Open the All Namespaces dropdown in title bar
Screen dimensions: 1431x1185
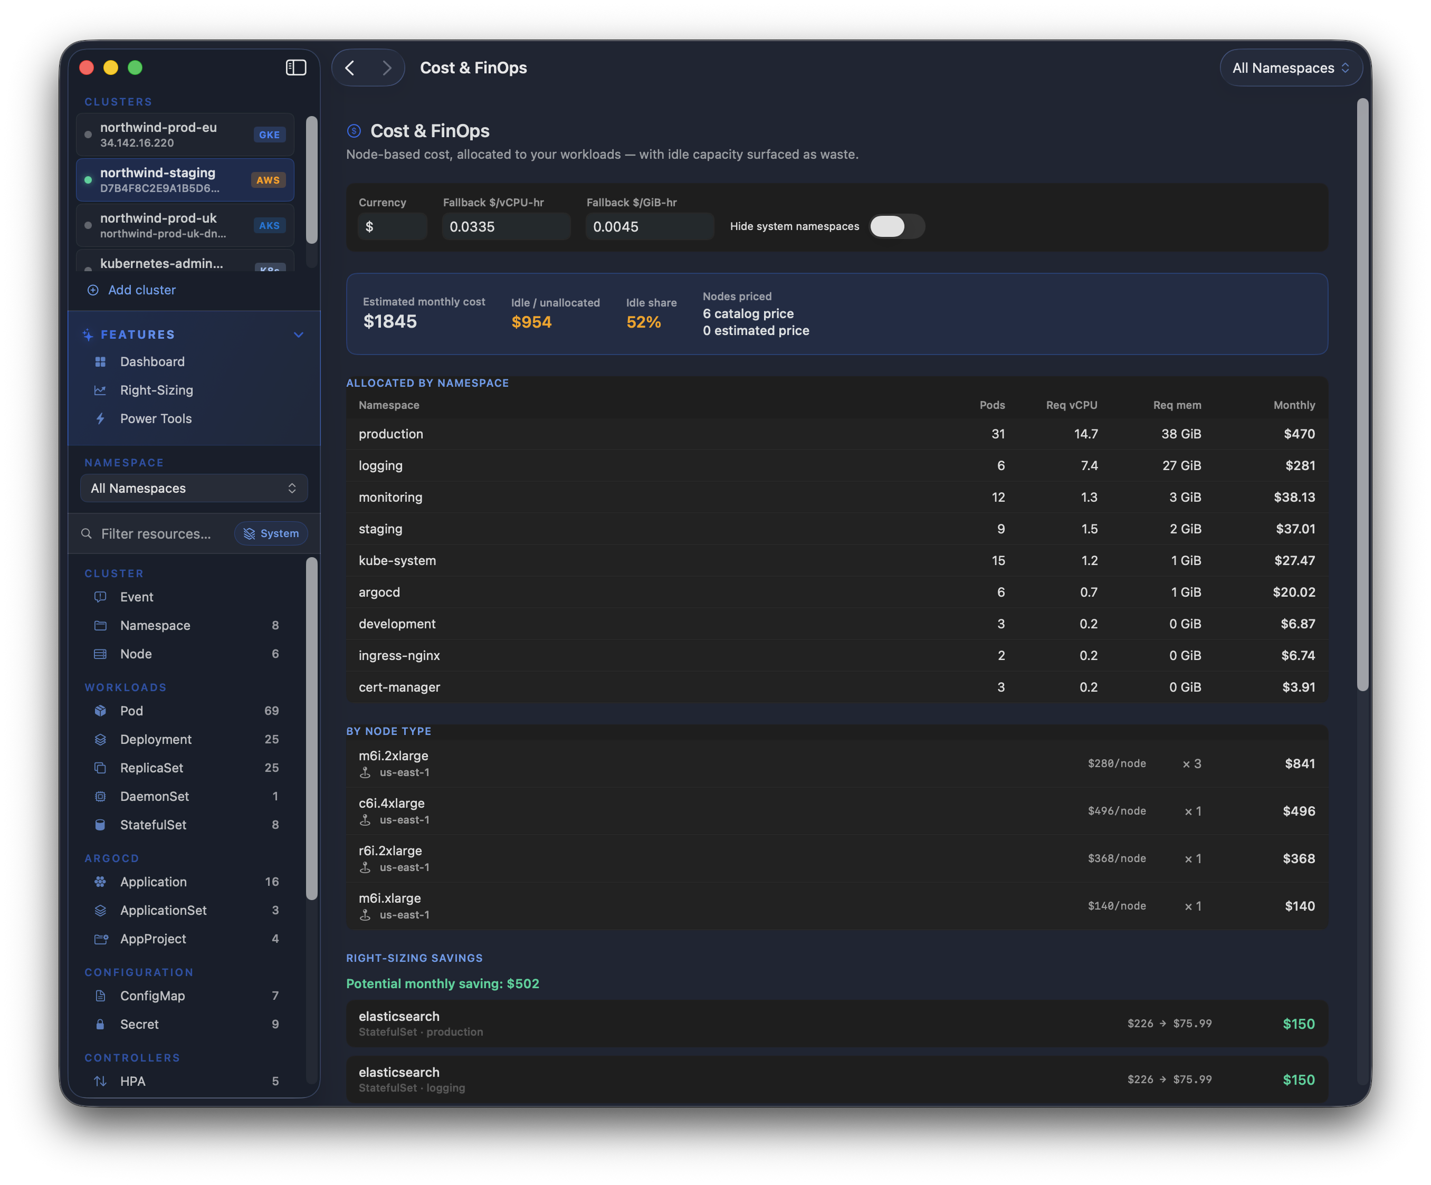tap(1291, 68)
